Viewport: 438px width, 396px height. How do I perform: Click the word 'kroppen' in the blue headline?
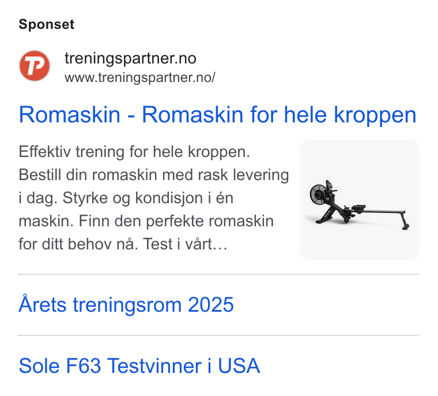(375, 115)
